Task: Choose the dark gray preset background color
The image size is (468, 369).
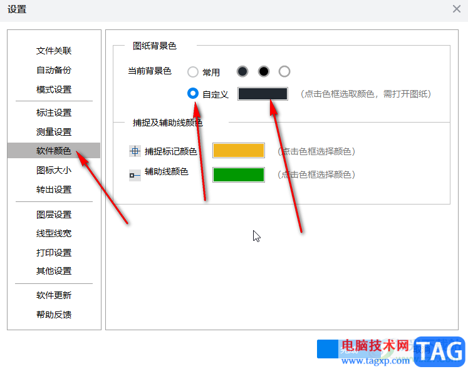Action: pos(242,71)
